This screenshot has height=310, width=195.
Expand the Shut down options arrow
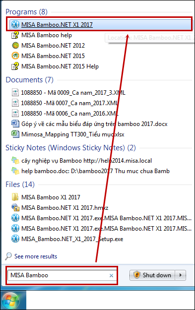[181, 275]
